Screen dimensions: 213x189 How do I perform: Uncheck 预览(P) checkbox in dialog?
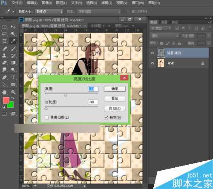[106, 117]
